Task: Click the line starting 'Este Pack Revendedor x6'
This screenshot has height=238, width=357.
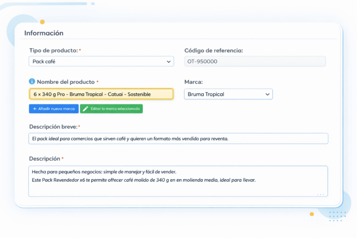Action: pyautogui.click(x=144, y=180)
